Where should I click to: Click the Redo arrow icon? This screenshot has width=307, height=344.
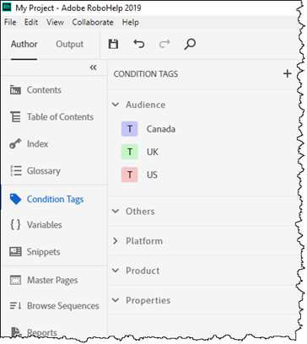(x=164, y=44)
